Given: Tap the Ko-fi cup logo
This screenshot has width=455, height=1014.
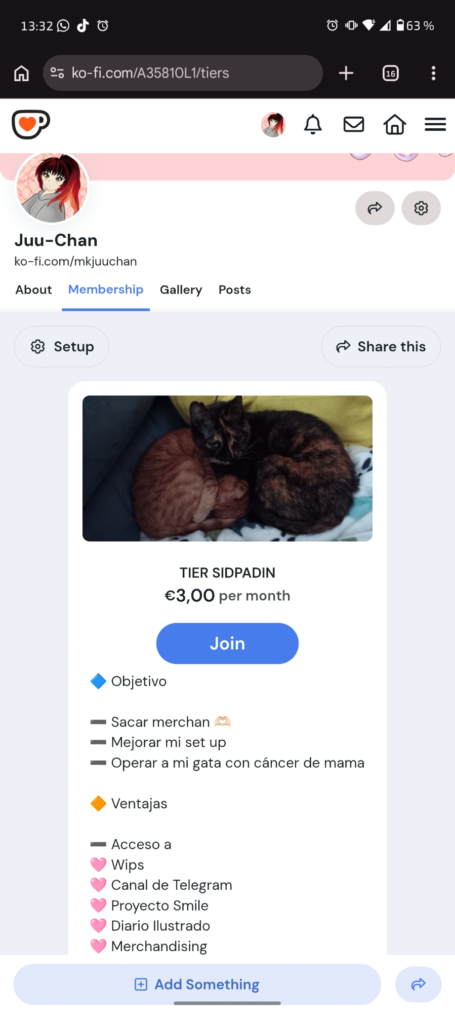Looking at the screenshot, I should click(x=30, y=124).
